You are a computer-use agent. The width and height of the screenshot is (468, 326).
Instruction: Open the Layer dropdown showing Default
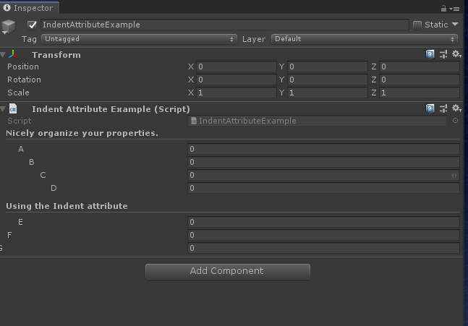point(364,39)
